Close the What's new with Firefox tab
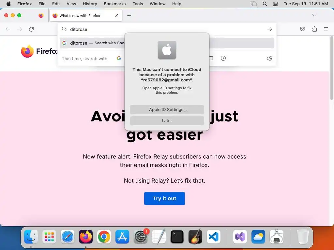 click(117, 15)
